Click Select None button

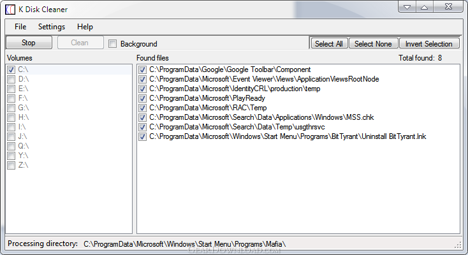click(373, 43)
